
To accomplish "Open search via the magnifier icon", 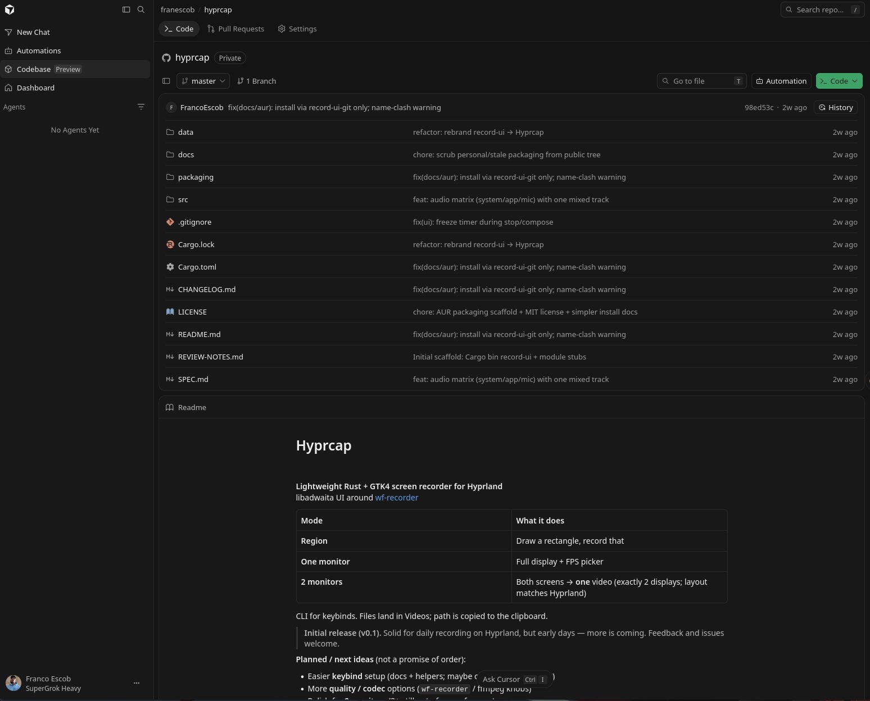I will [141, 10].
